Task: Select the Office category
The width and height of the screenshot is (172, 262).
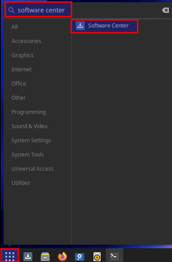Action: click(19, 83)
